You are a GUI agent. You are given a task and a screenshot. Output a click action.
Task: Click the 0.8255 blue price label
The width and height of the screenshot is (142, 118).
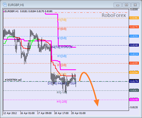coord(134,36)
